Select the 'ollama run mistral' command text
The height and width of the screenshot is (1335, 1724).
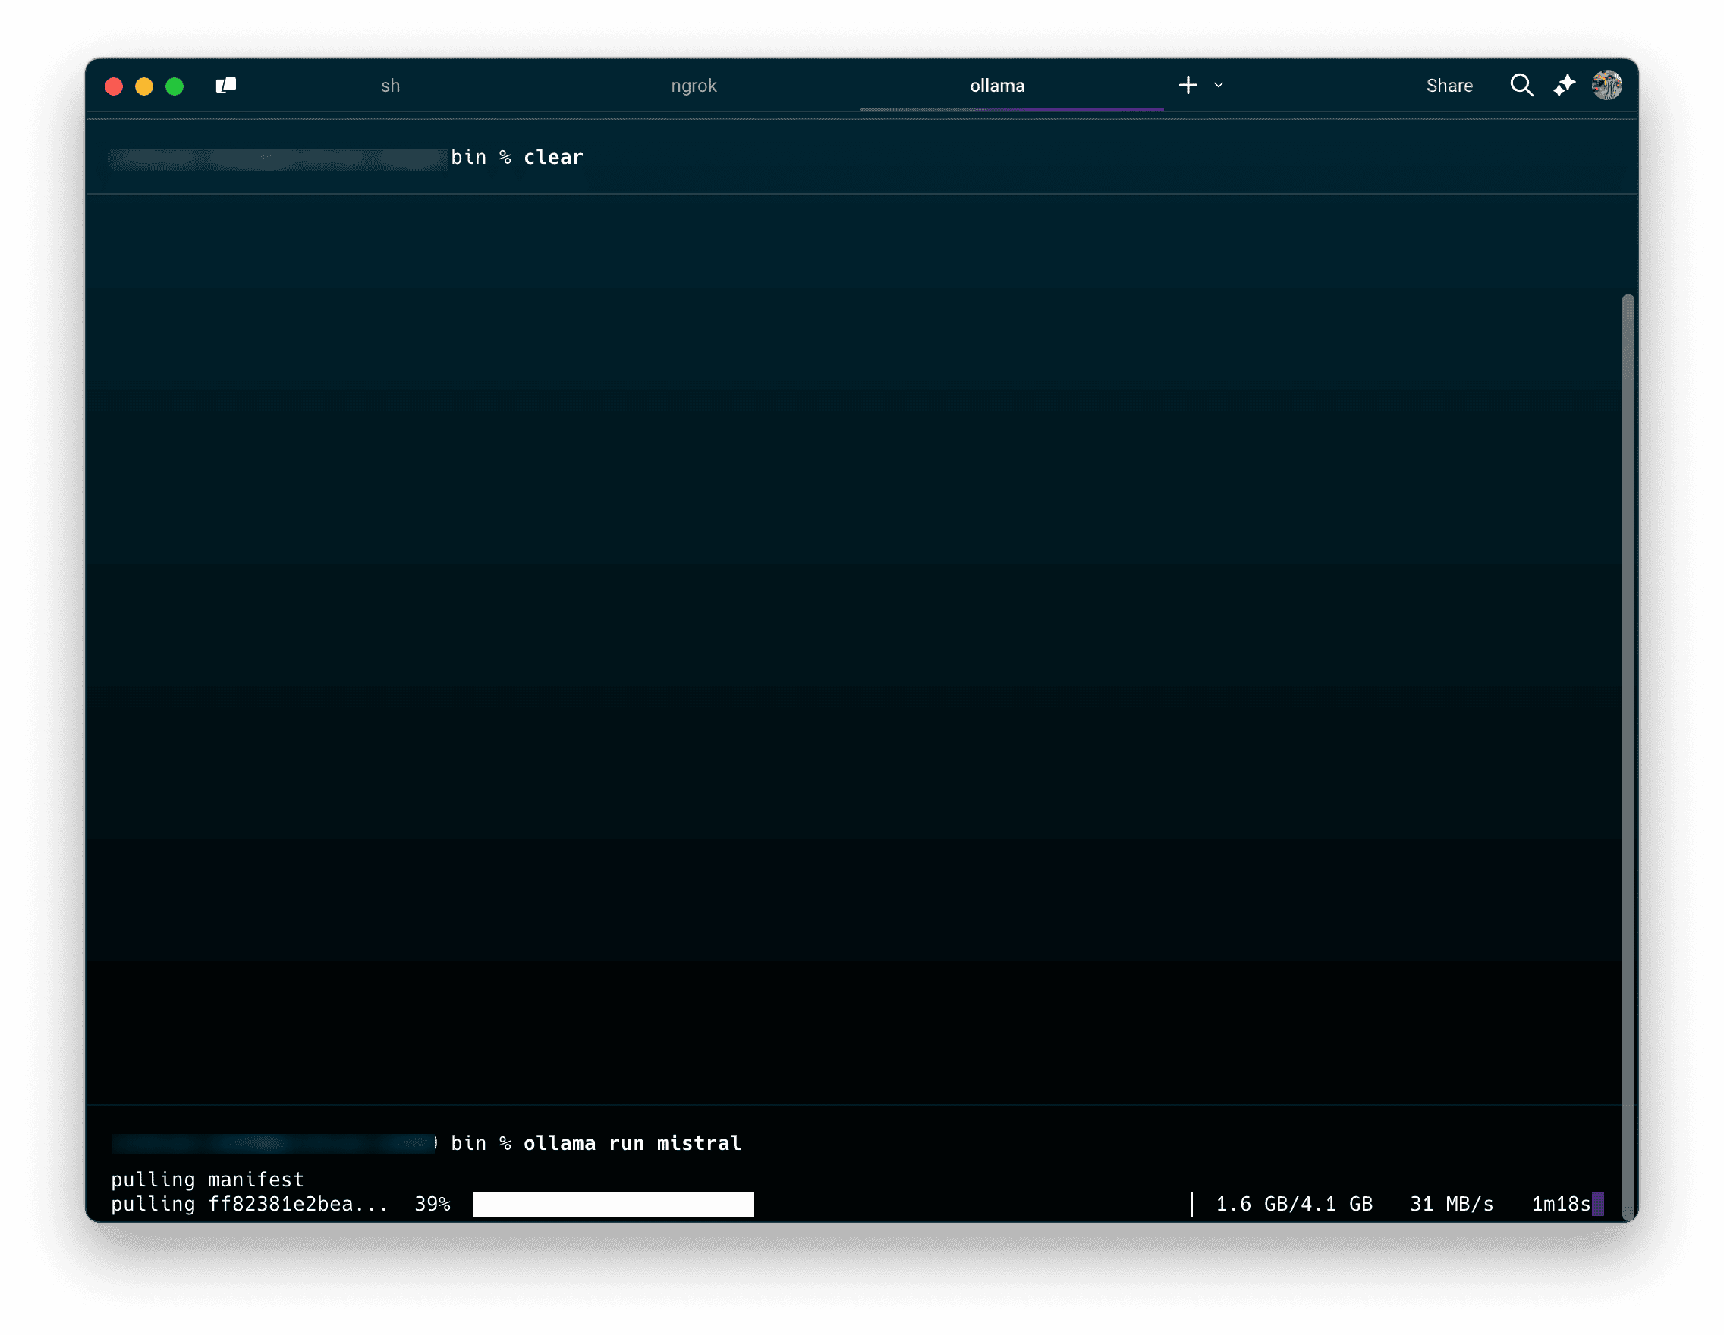(x=631, y=1142)
